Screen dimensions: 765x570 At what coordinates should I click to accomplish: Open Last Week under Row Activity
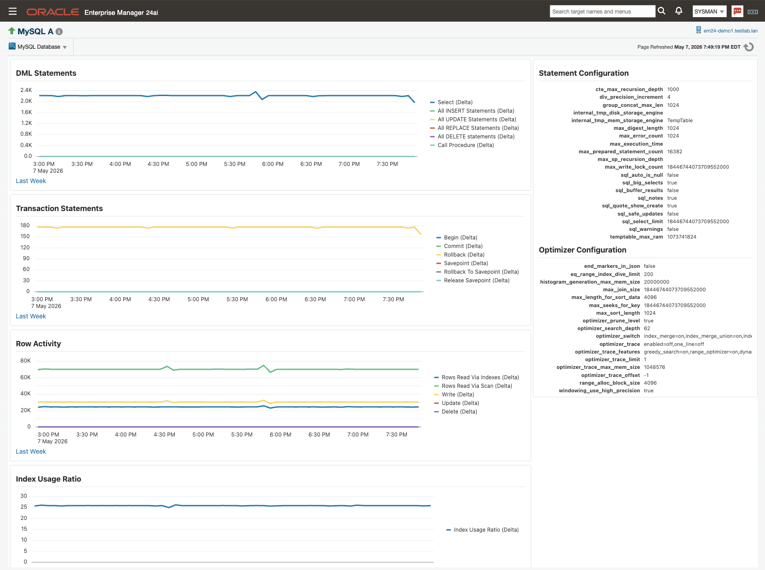click(31, 451)
